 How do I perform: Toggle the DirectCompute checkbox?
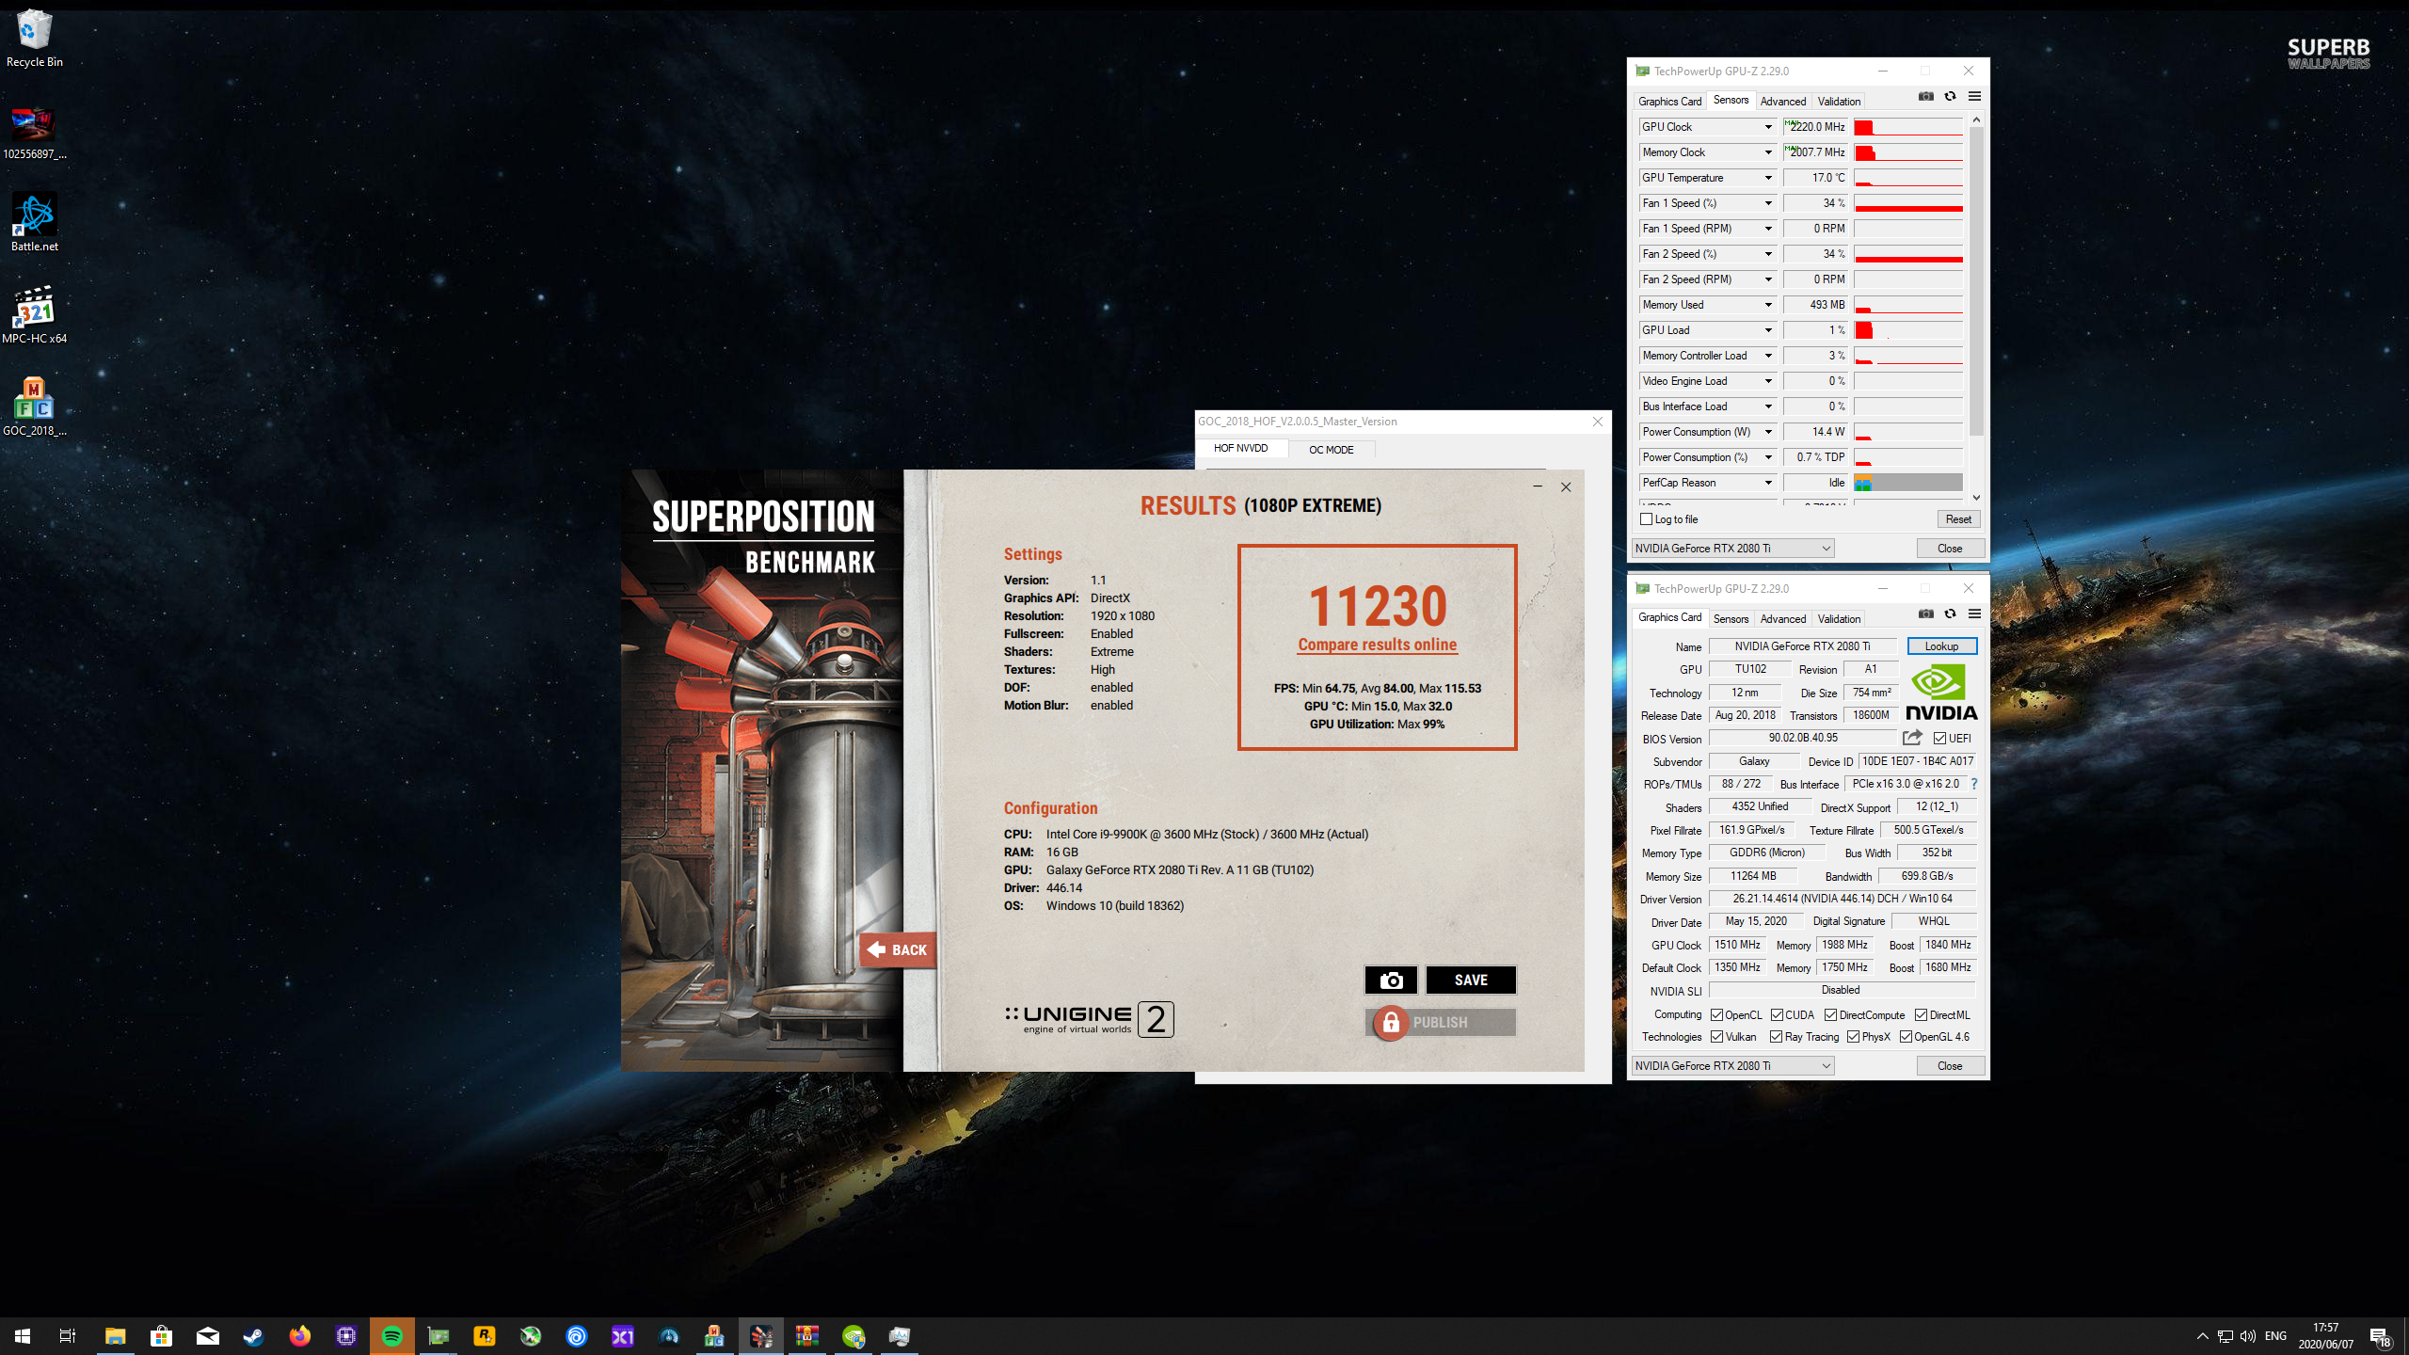coord(1831,1015)
